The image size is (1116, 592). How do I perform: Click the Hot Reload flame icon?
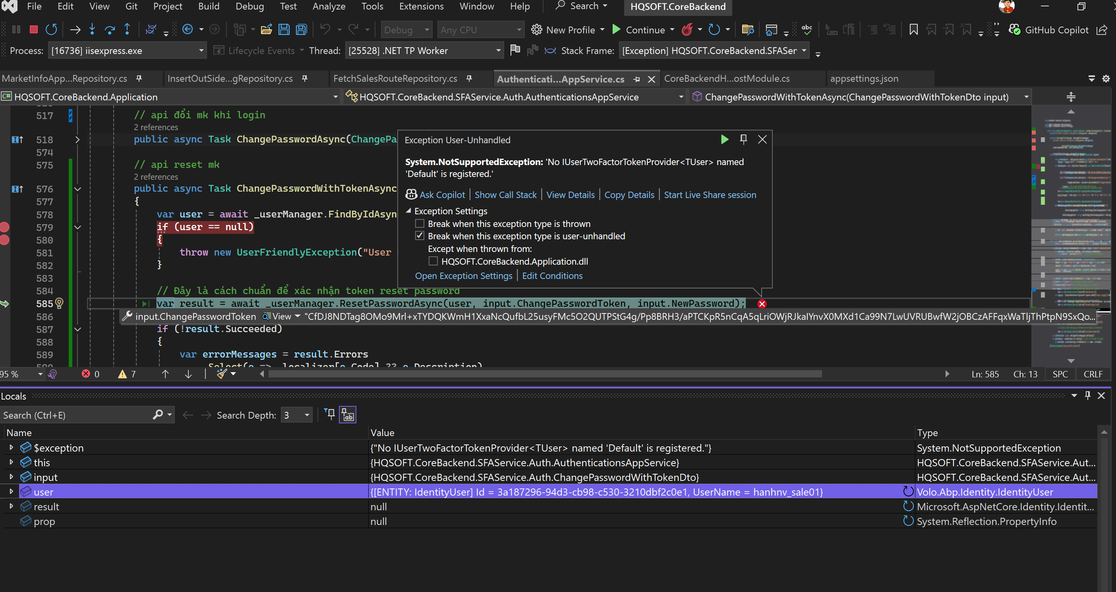687,29
